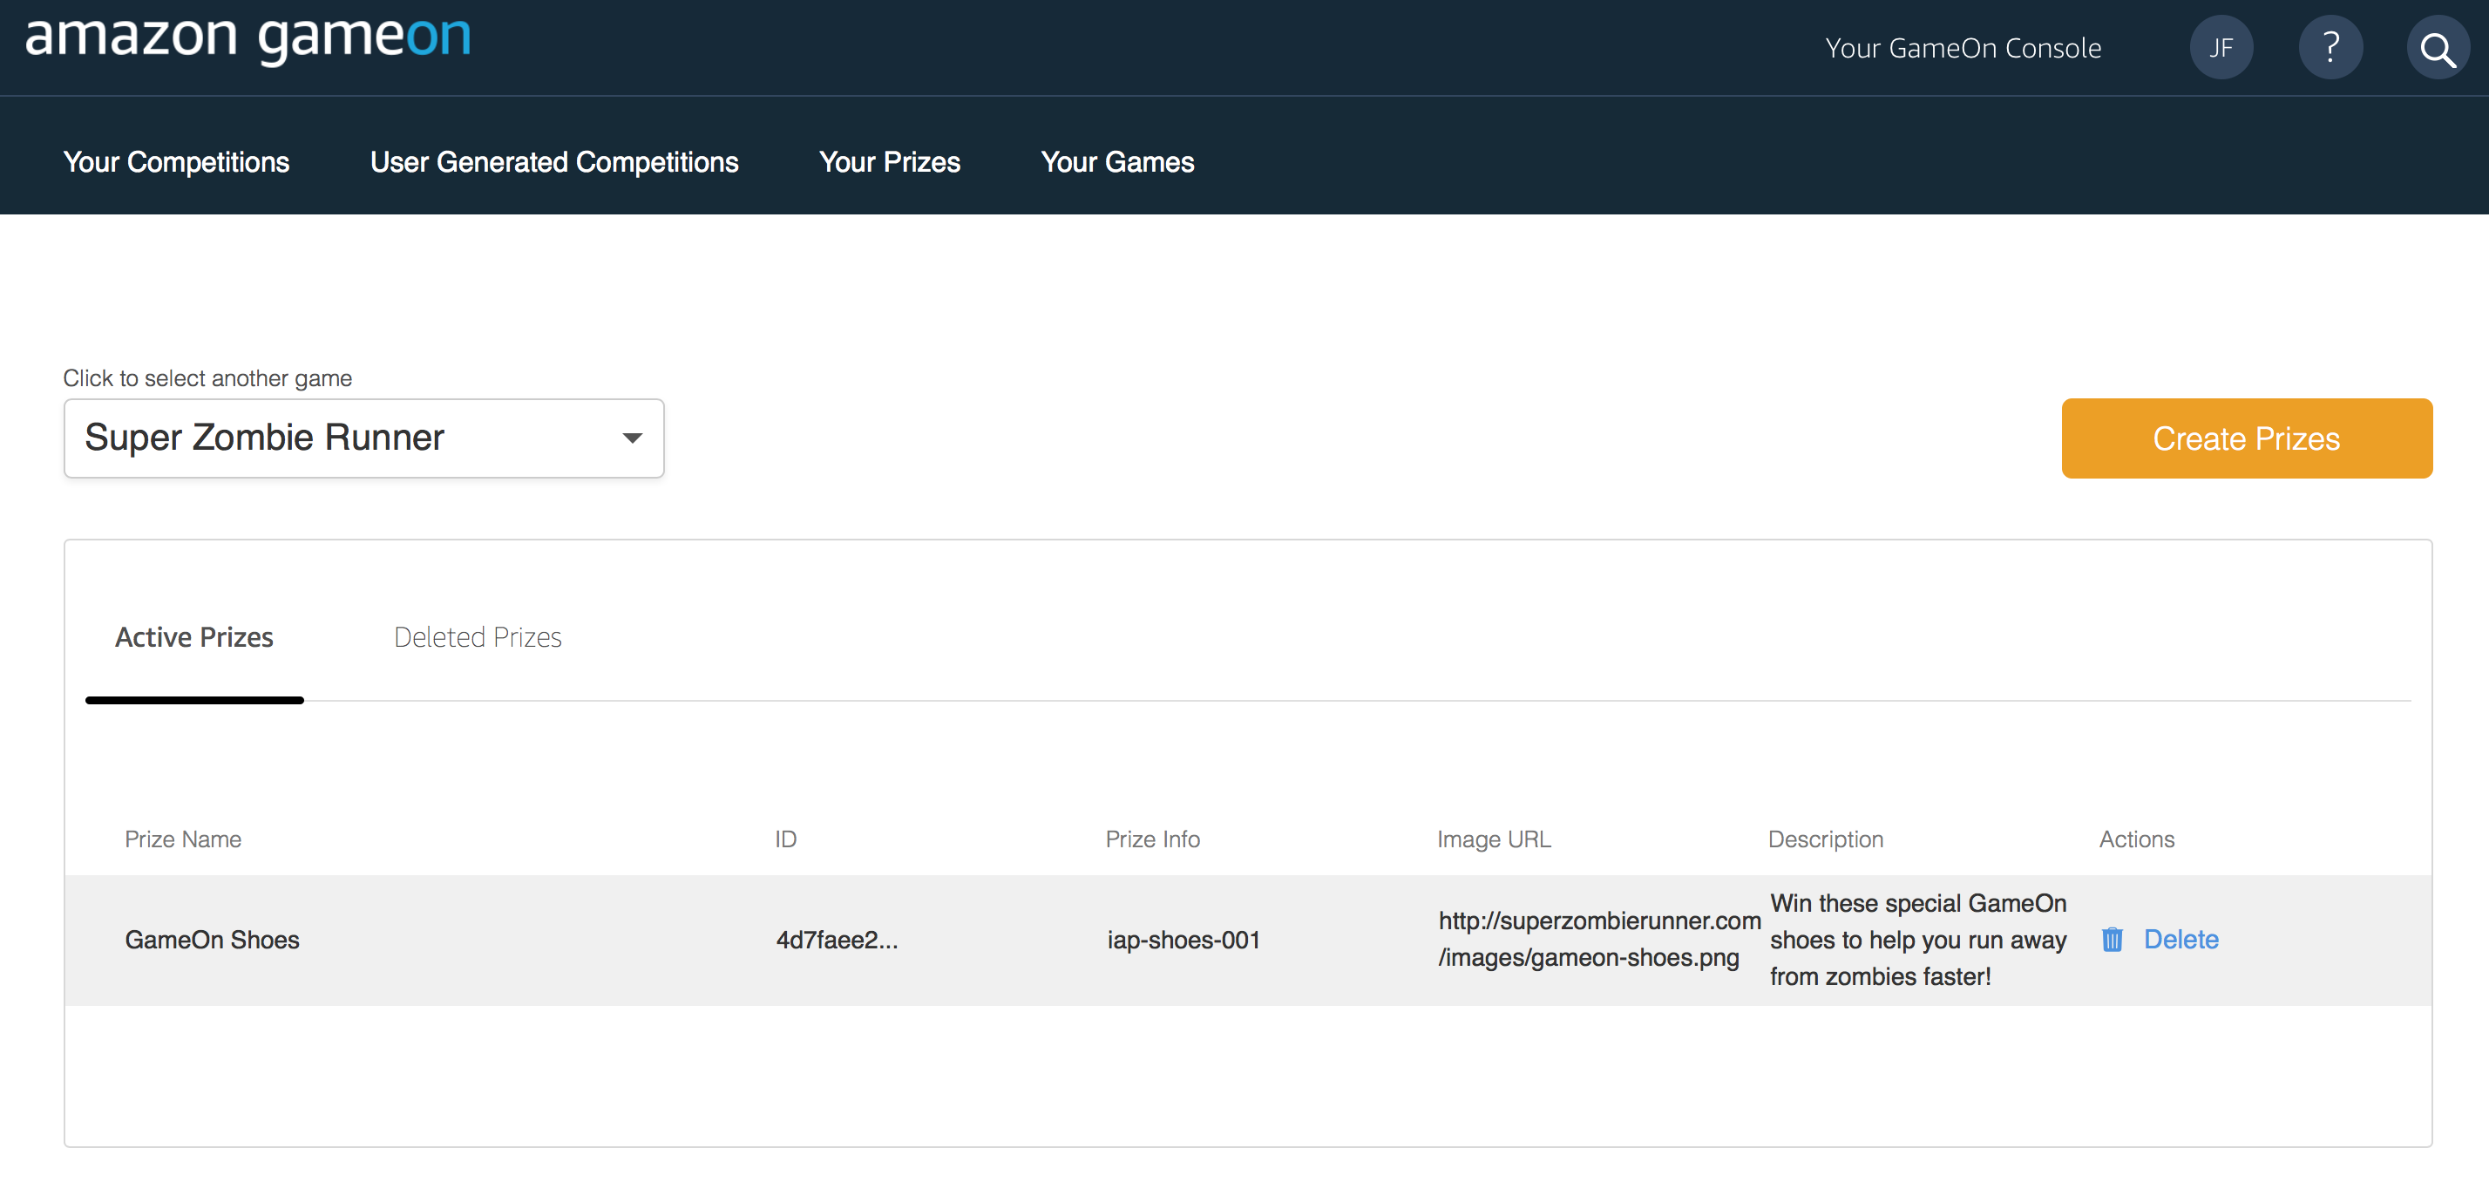Viewport: 2489px width, 1182px height.
Task: Open the help question mark icon
Action: click(x=2330, y=47)
